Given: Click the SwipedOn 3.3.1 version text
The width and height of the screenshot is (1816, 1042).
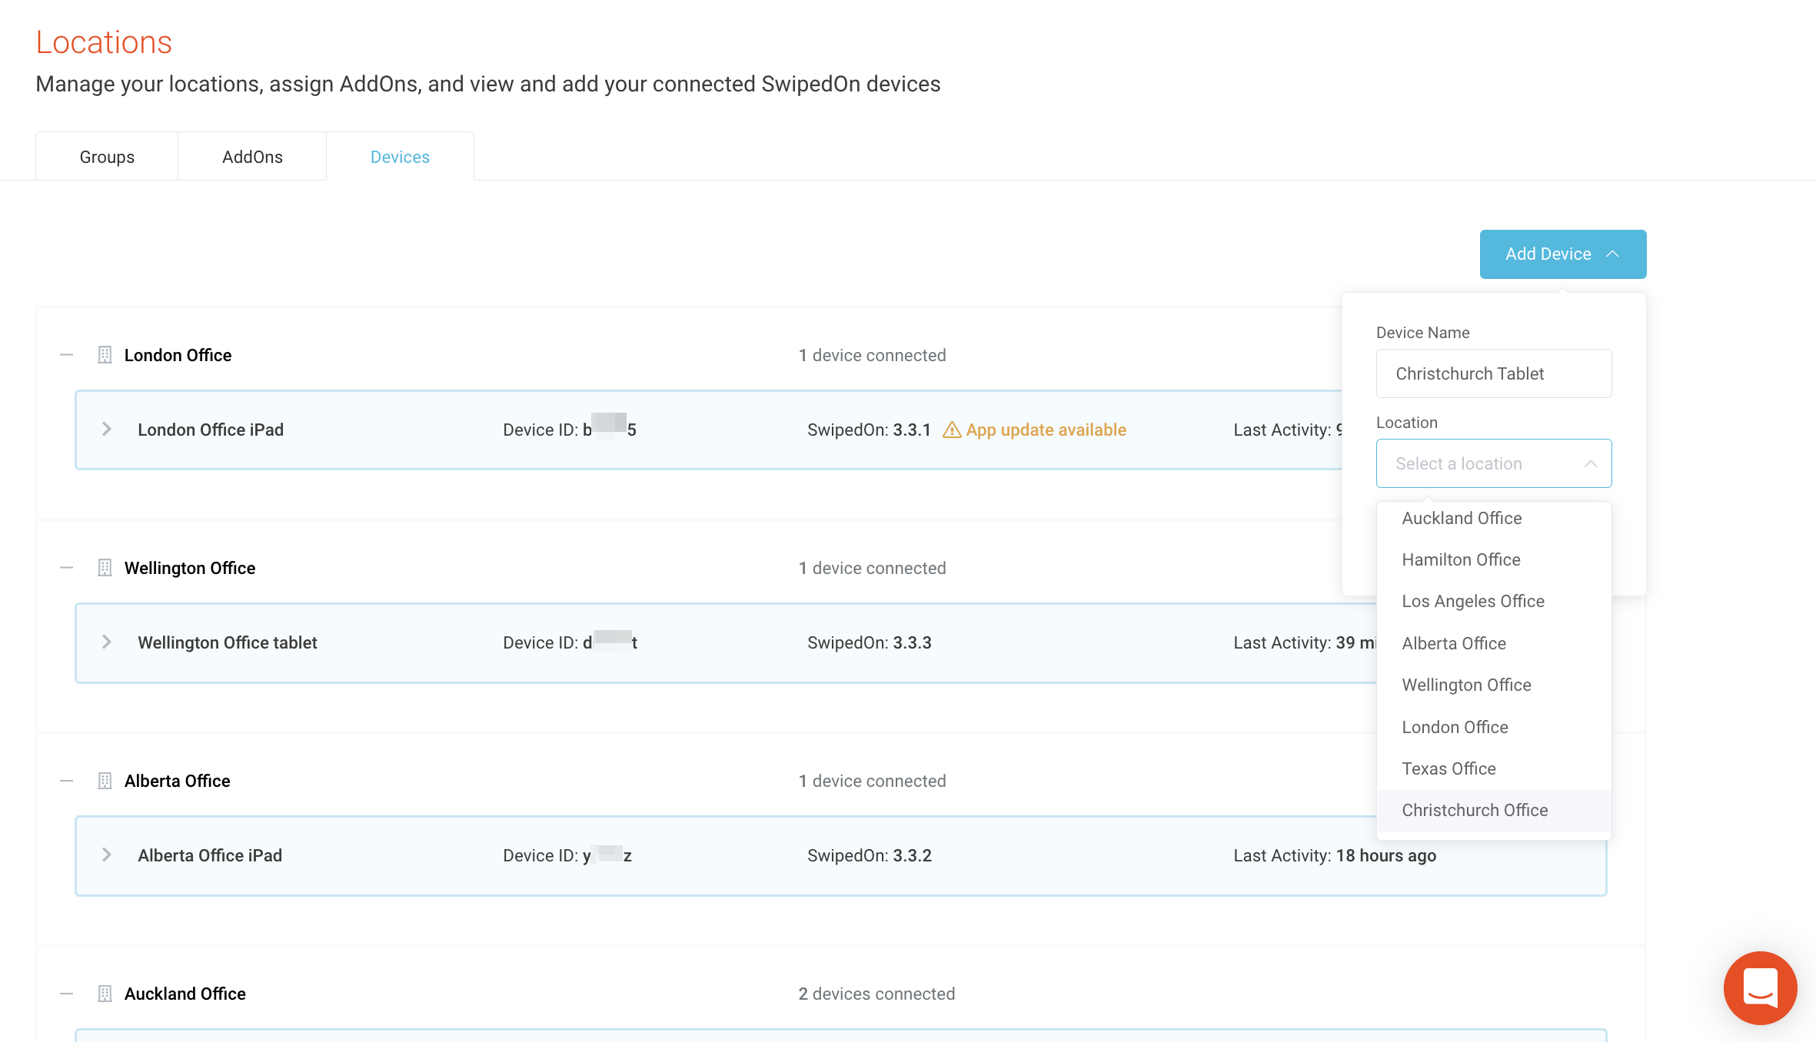Looking at the screenshot, I should 869,430.
